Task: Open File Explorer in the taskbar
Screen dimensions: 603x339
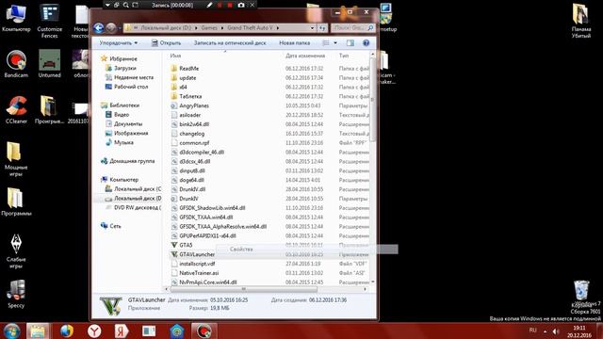Action: [38, 331]
